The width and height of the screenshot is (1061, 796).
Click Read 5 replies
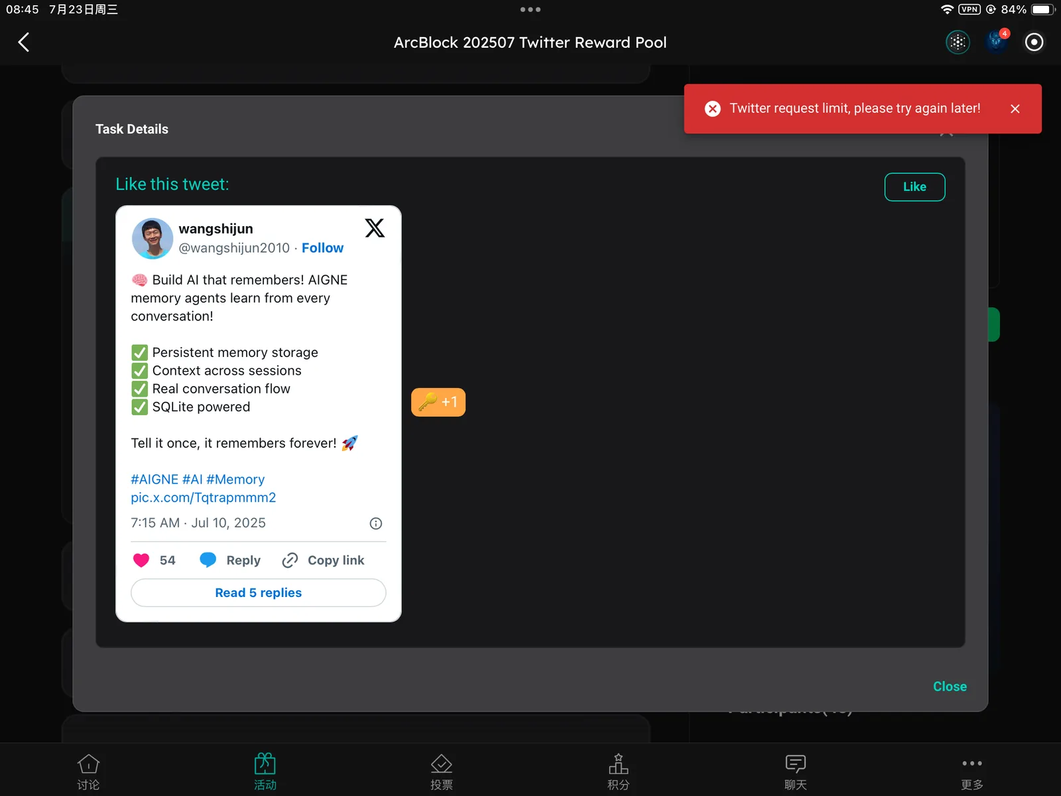click(259, 593)
